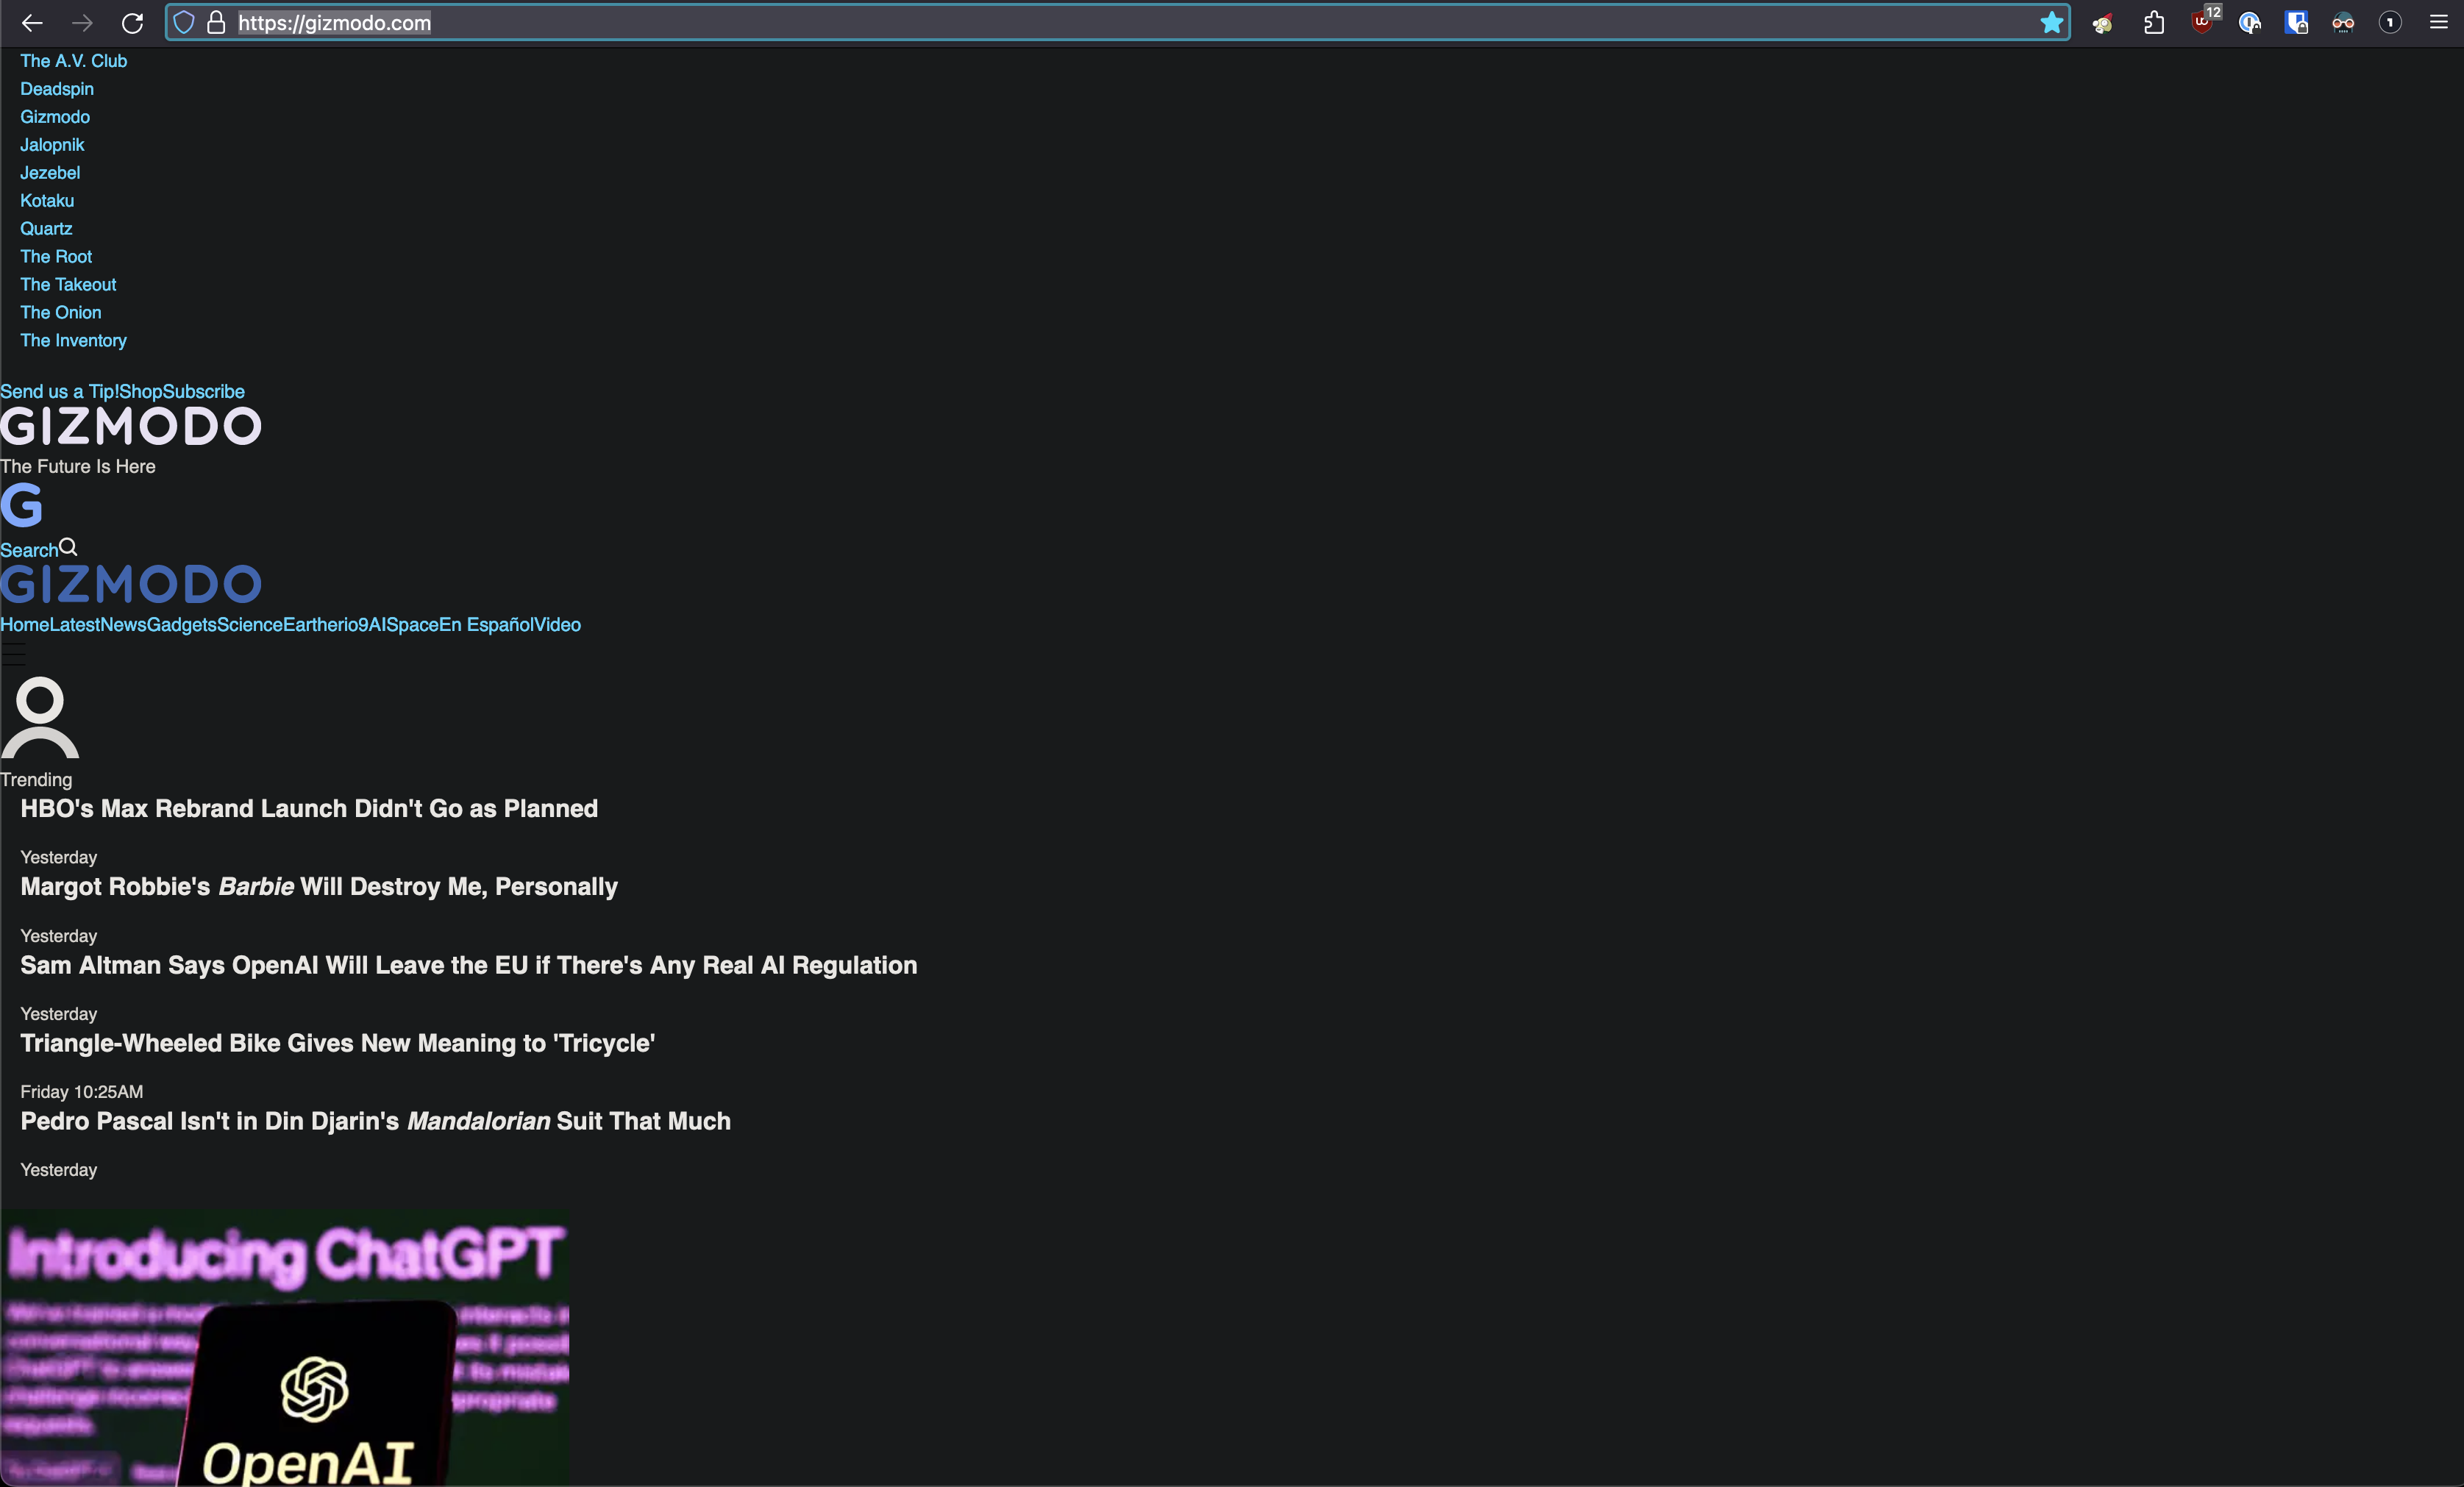Expand the site's hamburger navigation menu
This screenshot has height=1487, width=2464.
13,655
